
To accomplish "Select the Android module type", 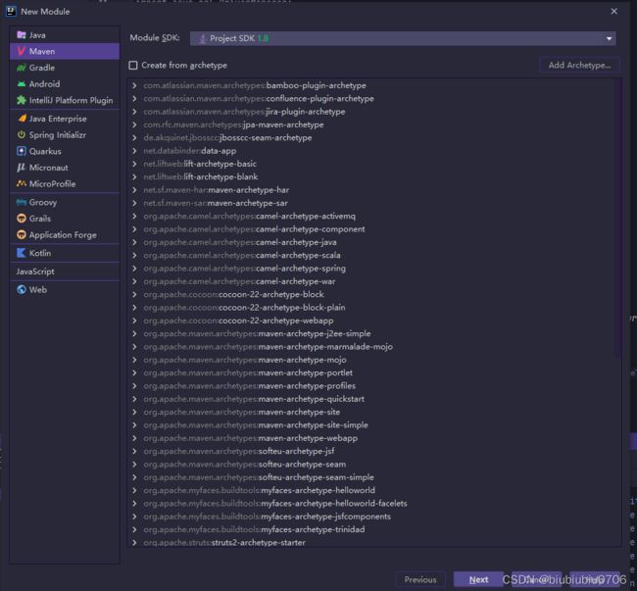I will coord(65,83).
